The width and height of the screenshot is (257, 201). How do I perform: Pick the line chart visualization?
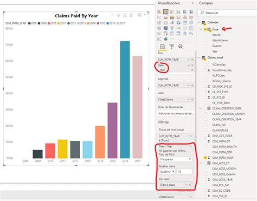(x=159, y=17)
